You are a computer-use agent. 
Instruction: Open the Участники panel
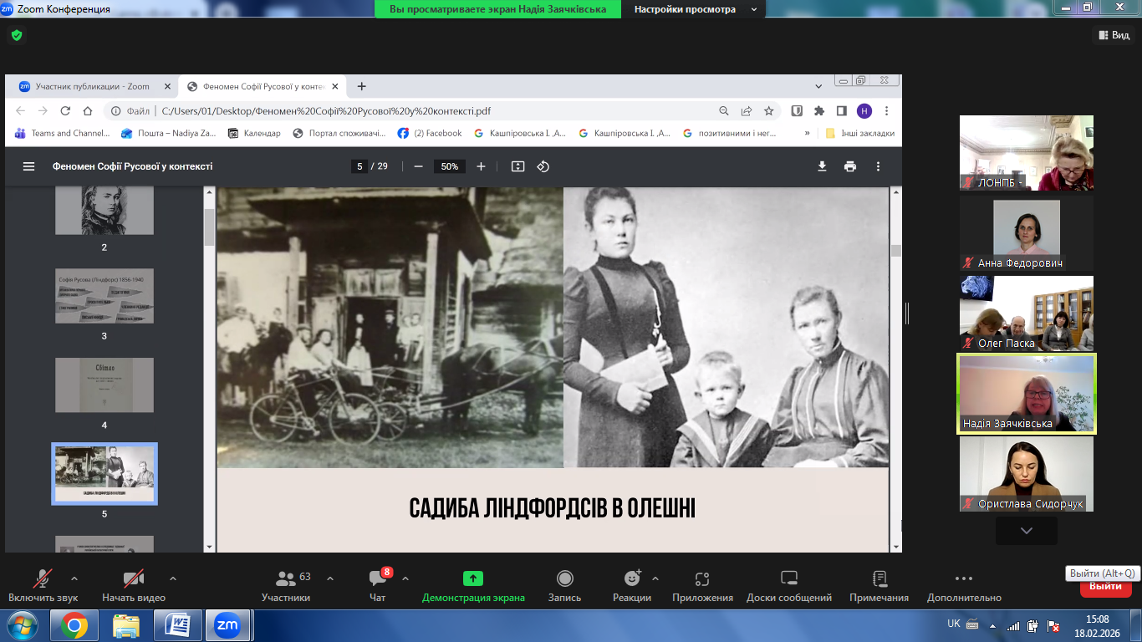click(286, 585)
